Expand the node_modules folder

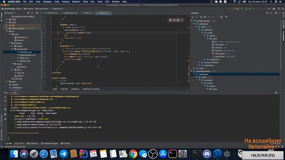coord(7,28)
